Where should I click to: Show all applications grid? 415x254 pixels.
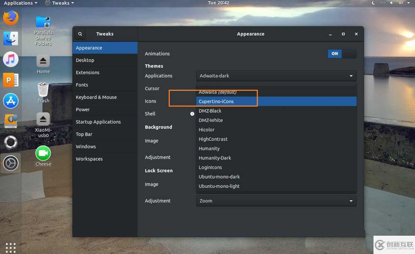point(11,247)
